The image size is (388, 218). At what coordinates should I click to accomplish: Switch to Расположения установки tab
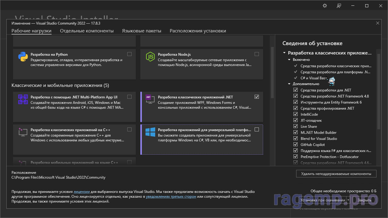tap(198, 31)
